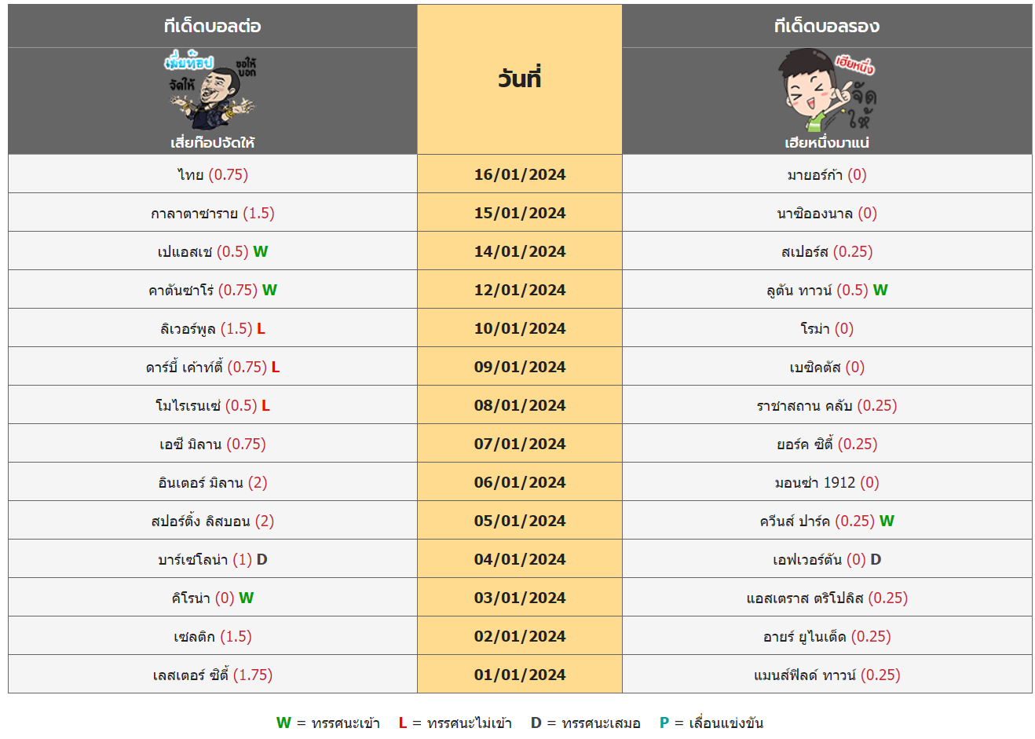
Task: Click the green W beside ลูตัน ทาวน์
Action: 880,290
